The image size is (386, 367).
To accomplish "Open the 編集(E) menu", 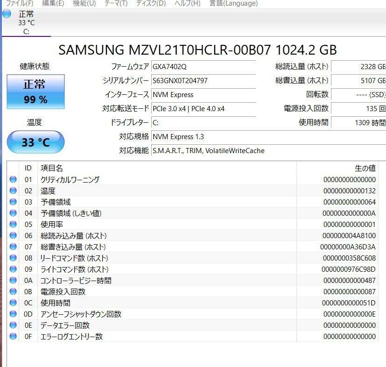I will click(x=53, y=3).
